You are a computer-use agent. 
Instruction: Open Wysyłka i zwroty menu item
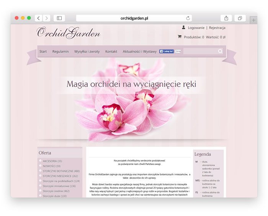[87, 51]
